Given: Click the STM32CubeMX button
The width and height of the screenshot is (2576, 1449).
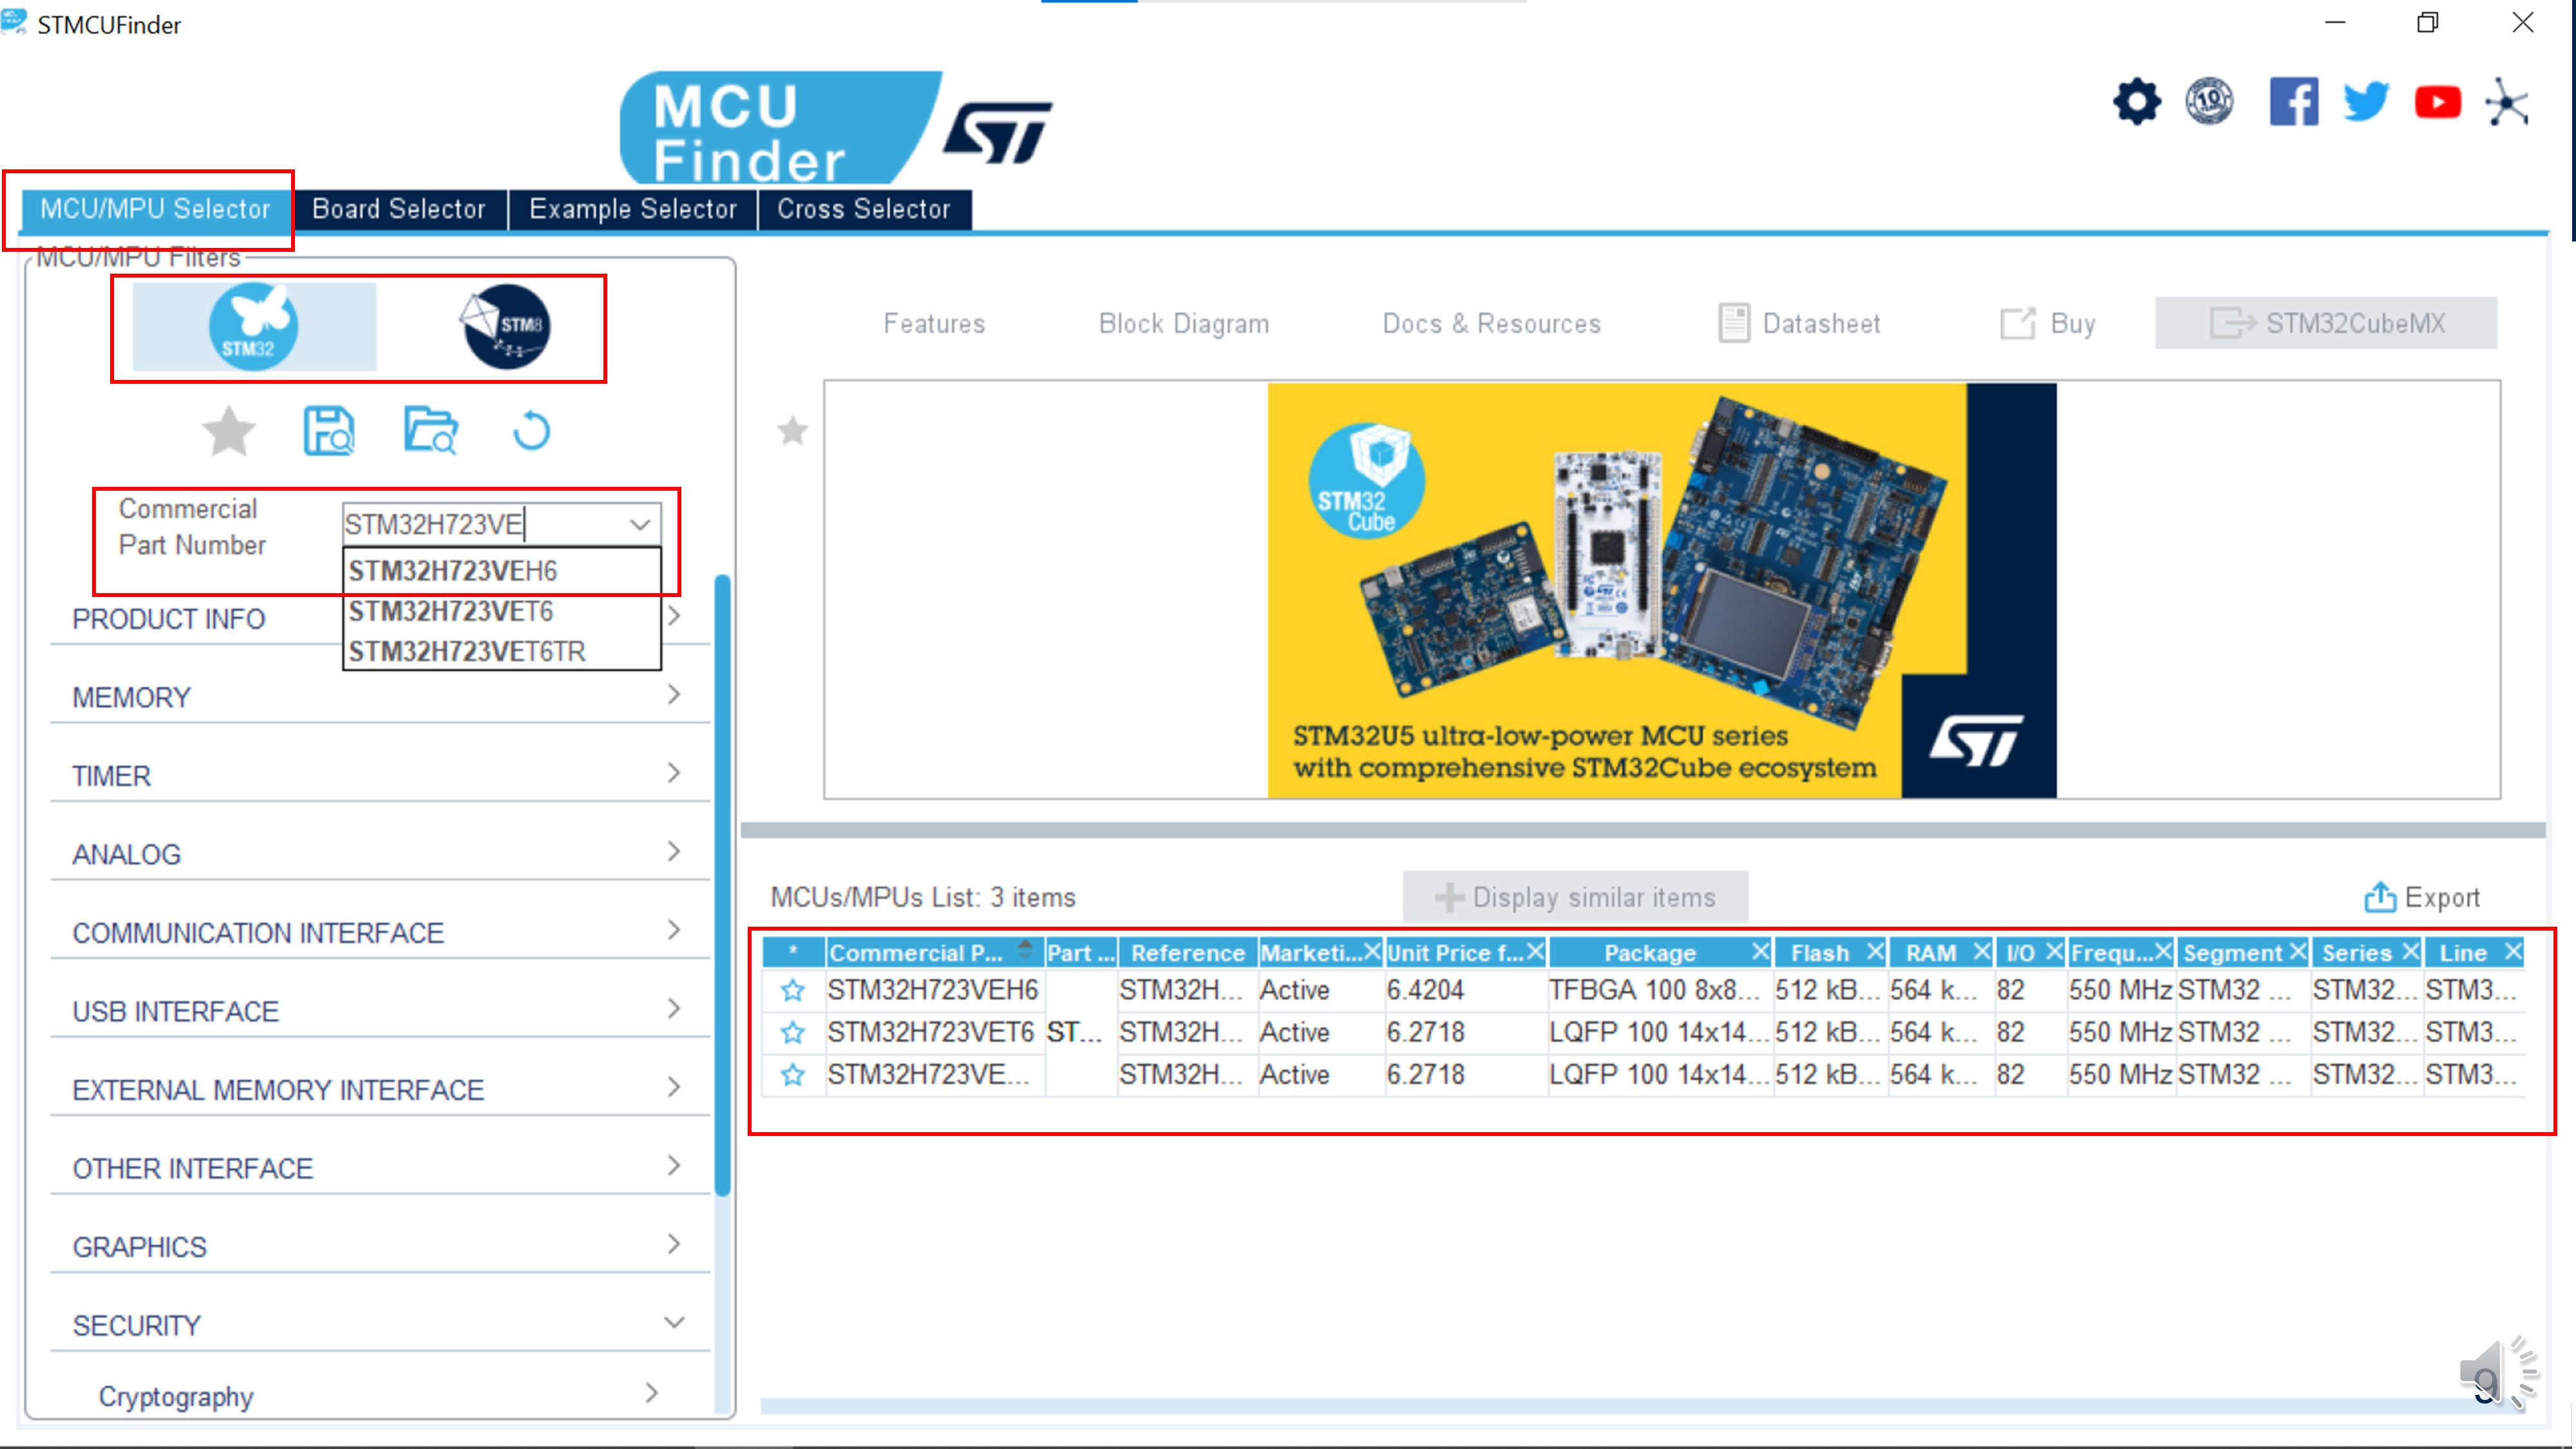Looking at the screenshot, I should (2326, 323).
